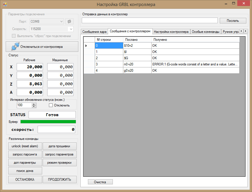Image resolution: width=252 pixels, height=192 pixels.
Task: Click 'доп параметры' button
Action: (x=25, y=163)
